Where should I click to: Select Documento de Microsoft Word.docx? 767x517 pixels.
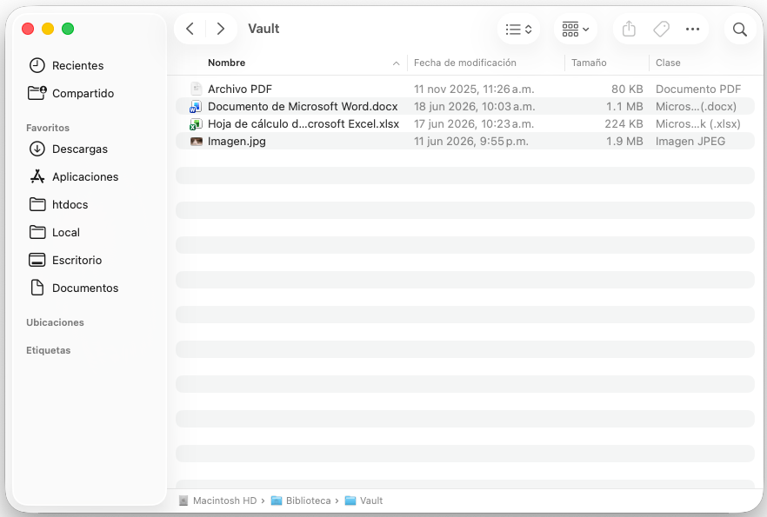[x=303, y=107]
